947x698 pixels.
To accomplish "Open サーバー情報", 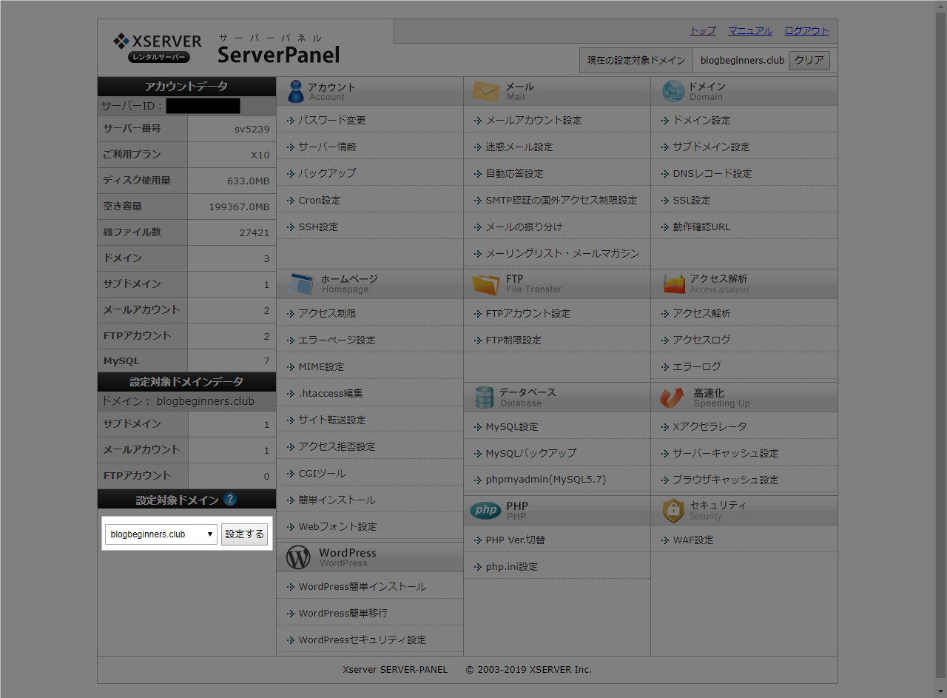I will click(x=327, y=147).
